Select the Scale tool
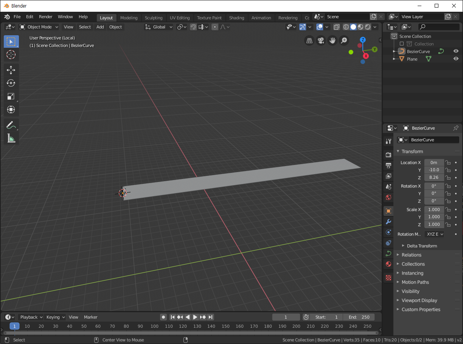Image resolution: width=463 pixels, height=344 pixels. [11, 96]
